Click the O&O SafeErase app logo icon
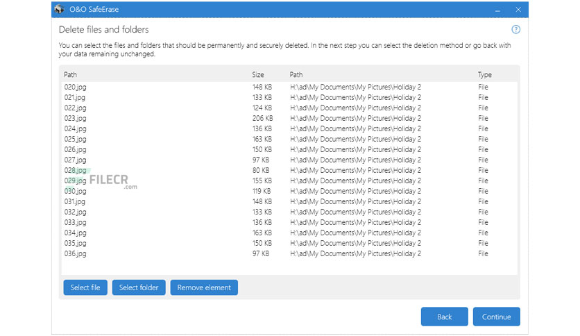This screenshot has height=336, width=580. pyautogui.click(x=59, y=9)
